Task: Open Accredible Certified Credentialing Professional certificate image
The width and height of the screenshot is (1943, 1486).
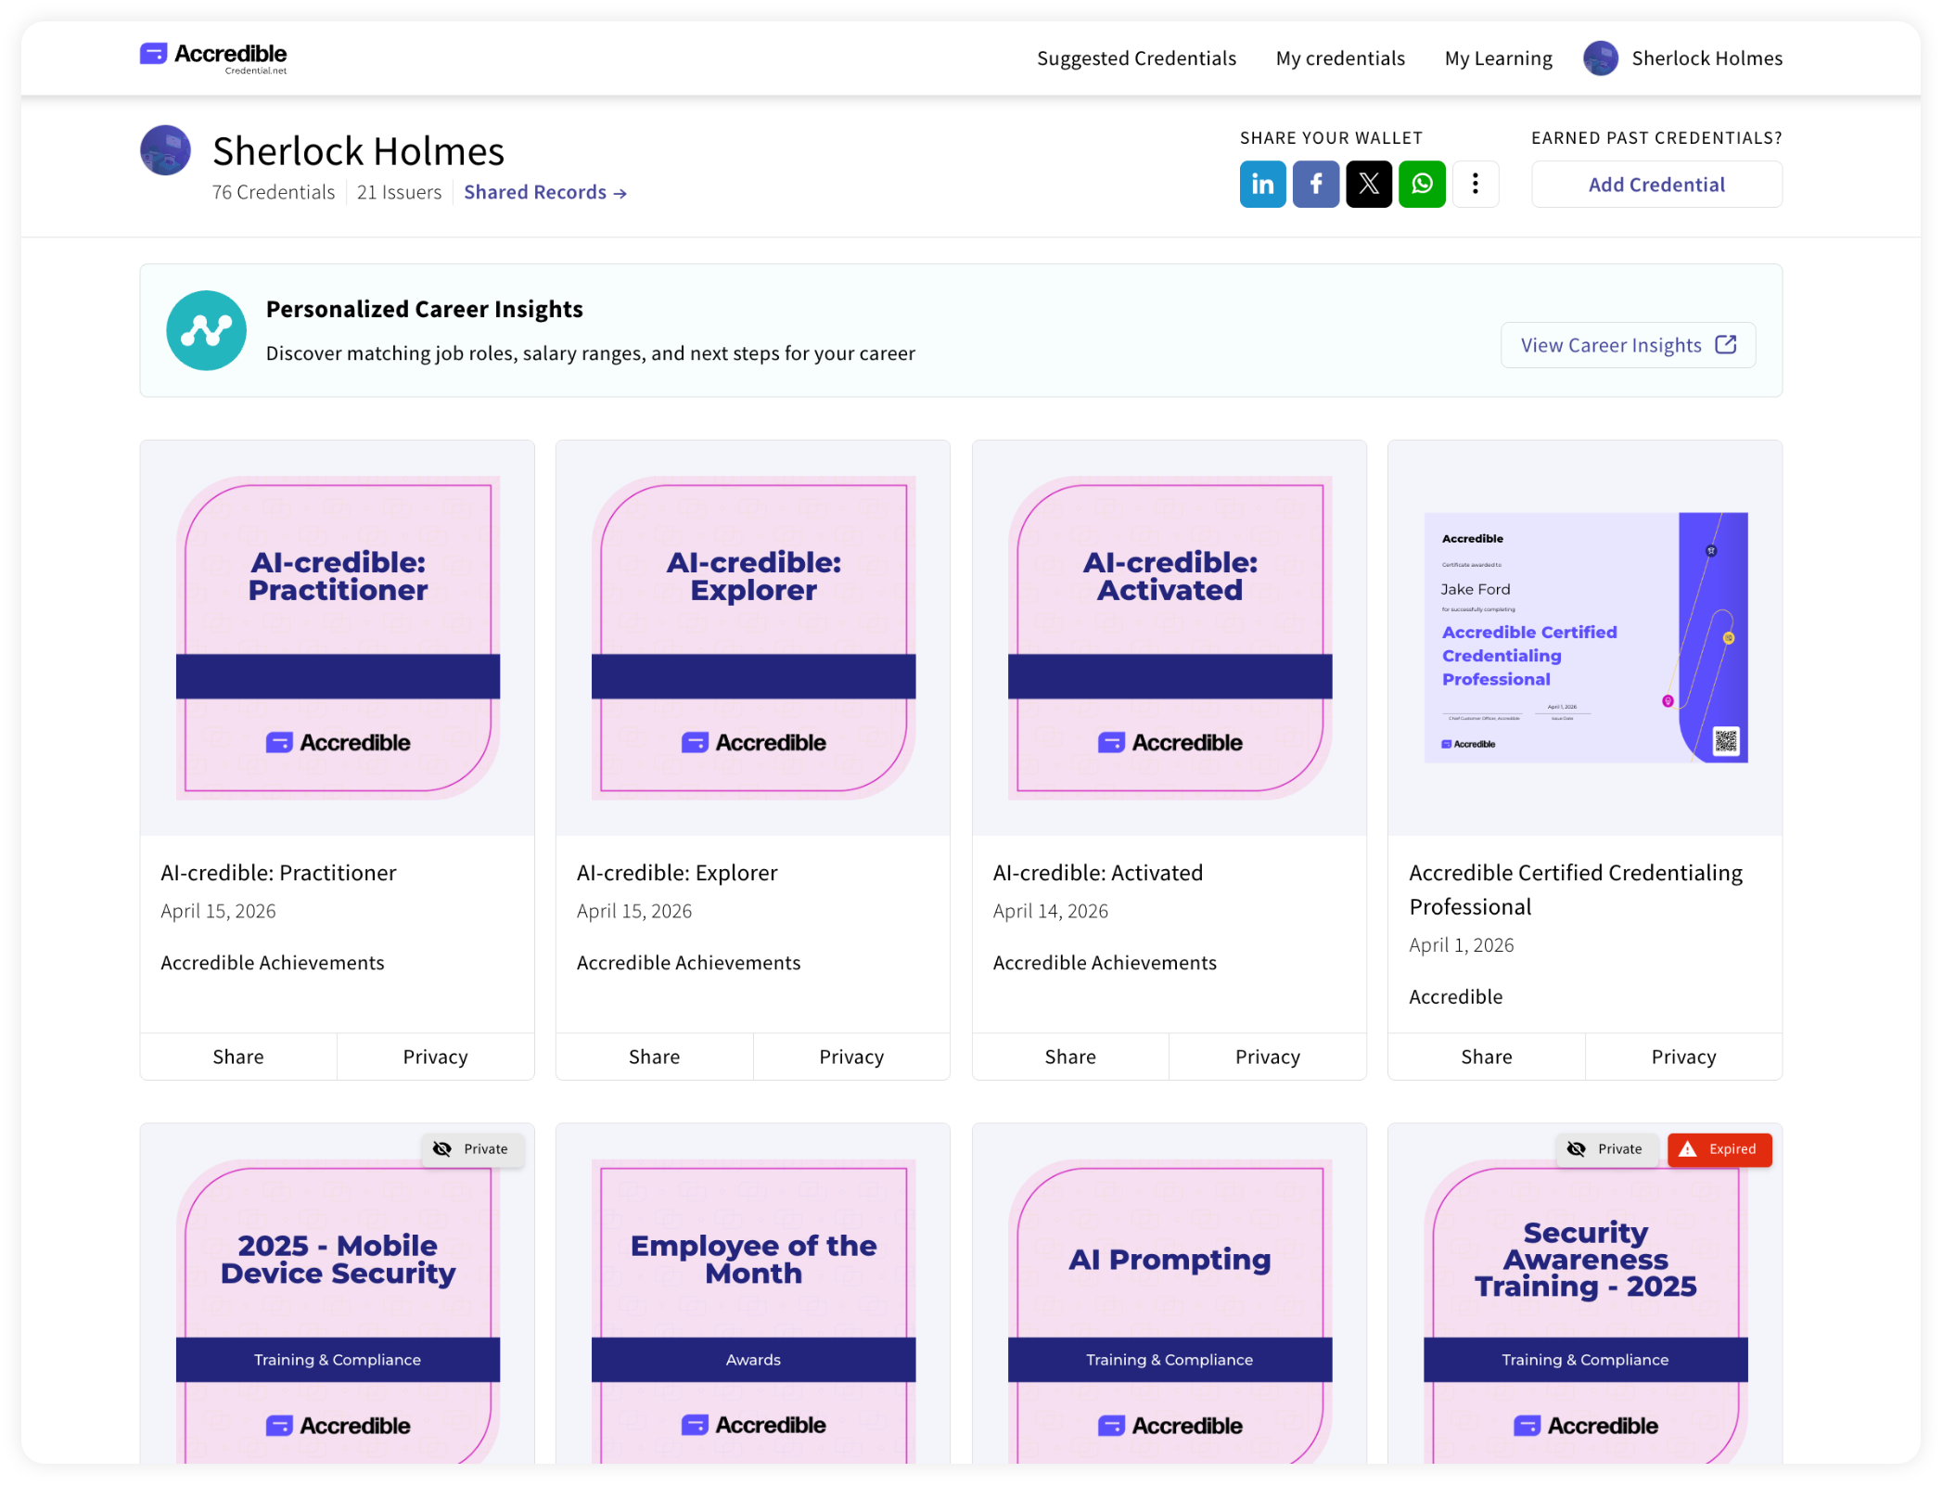Action: pos(1586,637)
